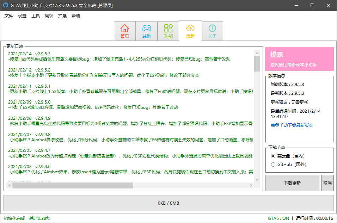Open the 帮助 menu
The height and width of the screenshot is (223, 337).
click(x=76, y=16)
